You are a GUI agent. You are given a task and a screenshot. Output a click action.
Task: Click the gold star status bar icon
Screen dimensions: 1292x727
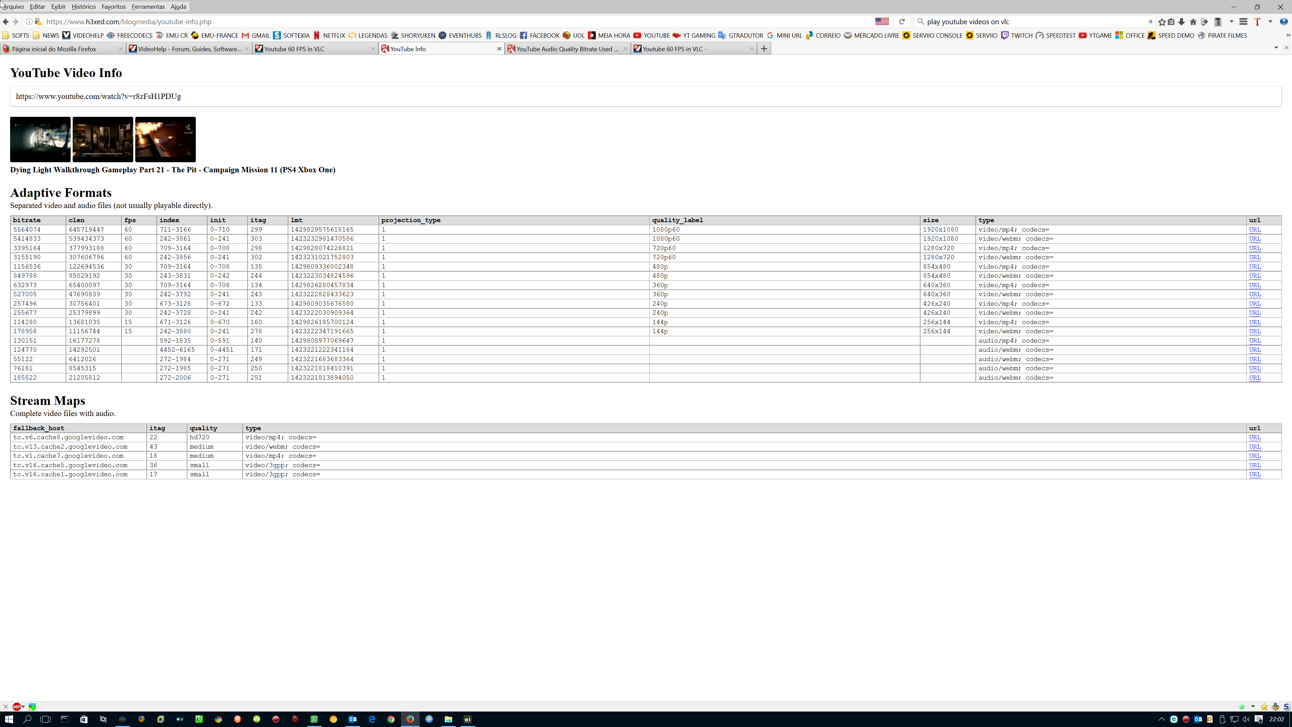1264,706
